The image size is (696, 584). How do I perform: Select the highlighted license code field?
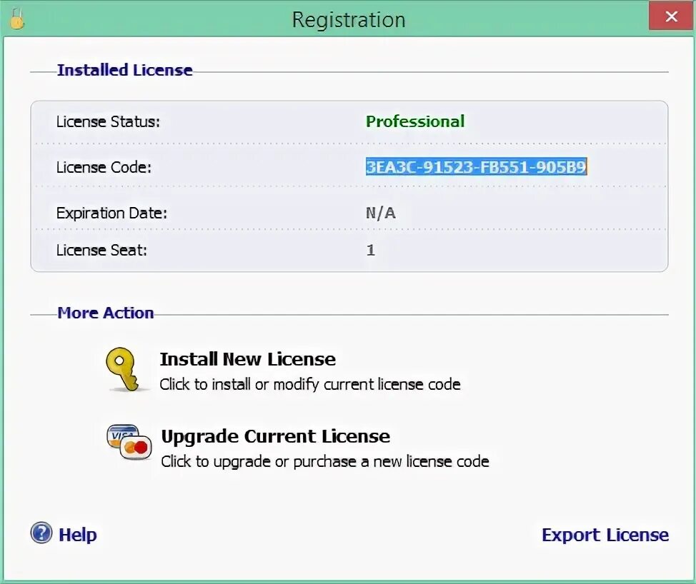tap(477, 167)
